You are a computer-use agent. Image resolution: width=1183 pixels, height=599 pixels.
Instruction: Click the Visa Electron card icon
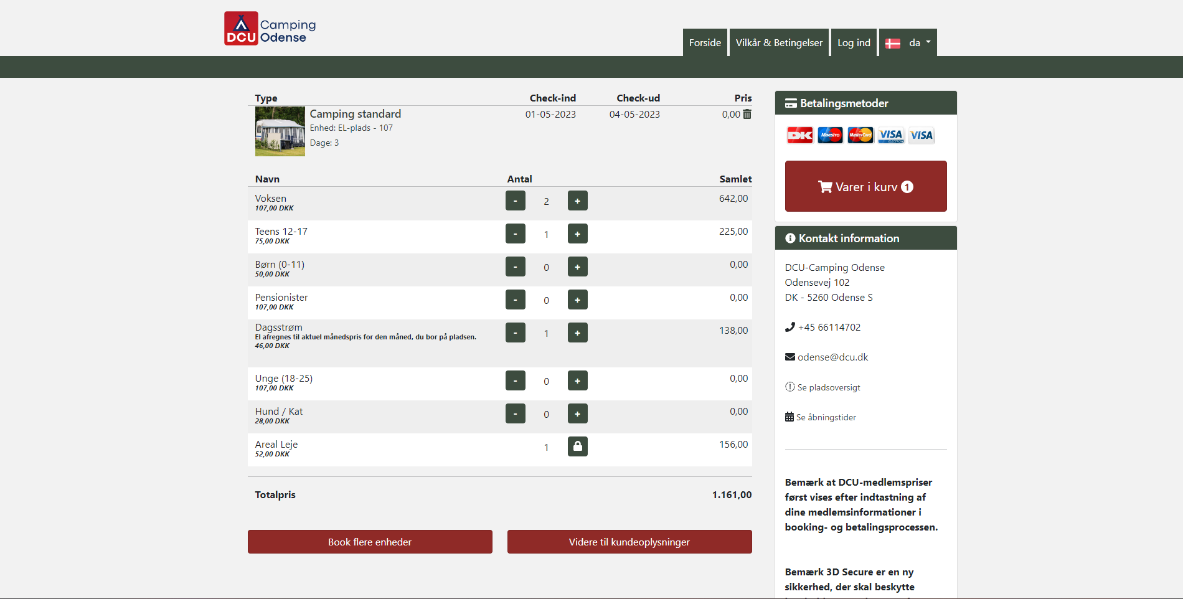point(891,135)
